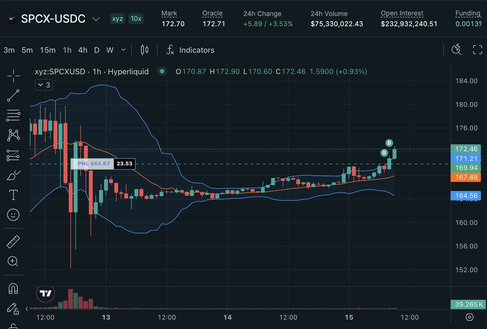The width and height of the screenshot is (487, 329).
Task: Click the Oracle price label
Action: coord(212,13)
